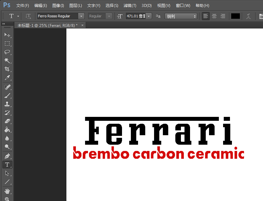Image resolution: width=263 pixels, height=201 pixels.
Task: Open the 视图(V) menu
Action: [x=164, y=6]
